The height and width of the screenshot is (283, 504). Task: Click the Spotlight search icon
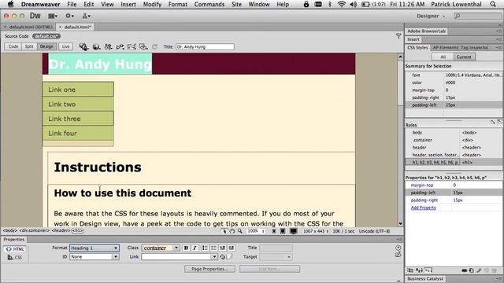tap(493, 4)
